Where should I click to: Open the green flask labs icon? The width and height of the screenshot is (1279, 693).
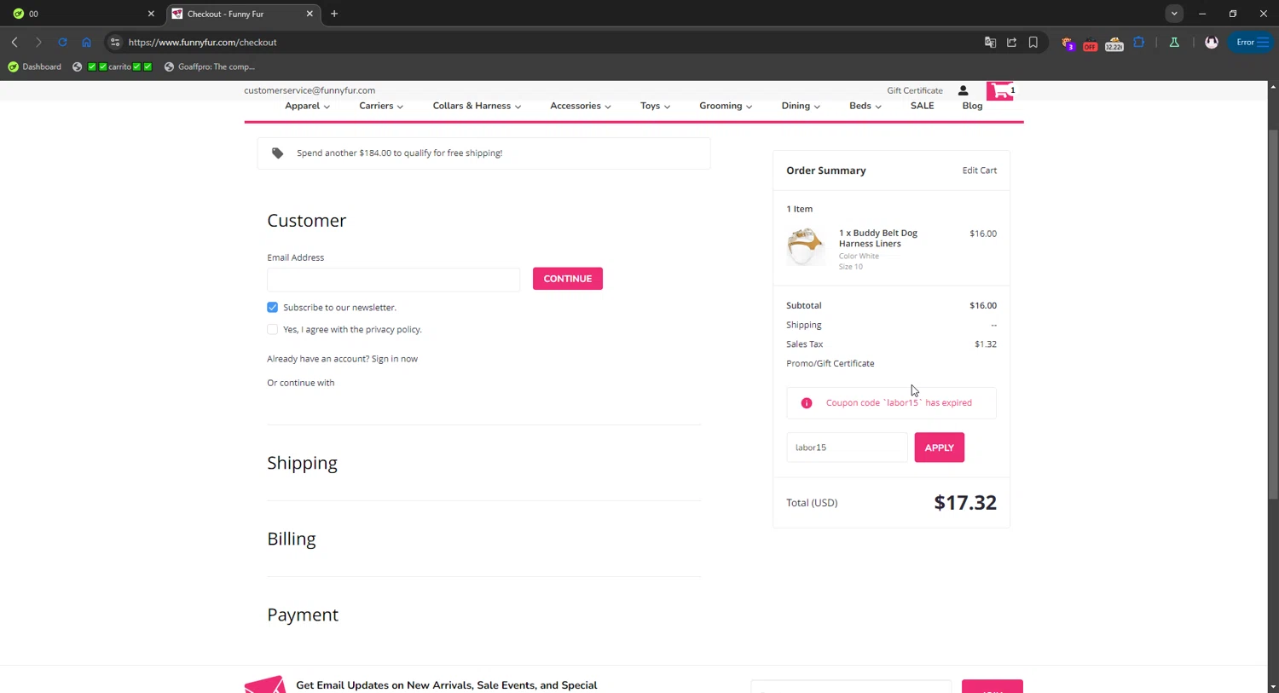coord(1174,42)
